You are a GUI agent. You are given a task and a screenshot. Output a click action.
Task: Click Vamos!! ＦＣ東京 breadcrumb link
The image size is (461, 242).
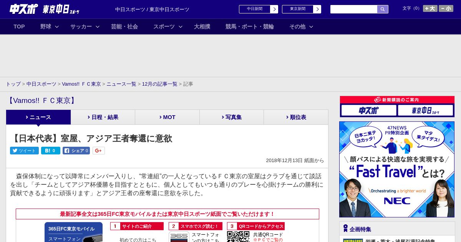point(81,84)
